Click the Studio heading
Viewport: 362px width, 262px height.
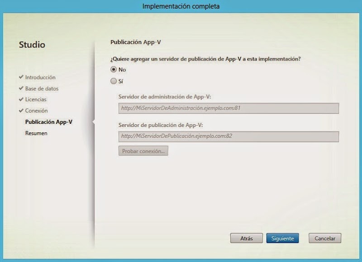[x=32, y=44]
